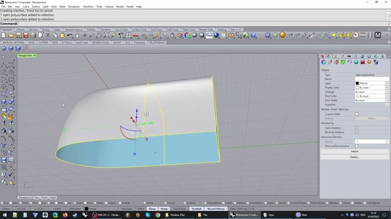The image size is (391, 219).
Task: Create a new file with the New icon
Action: (4, 35)
